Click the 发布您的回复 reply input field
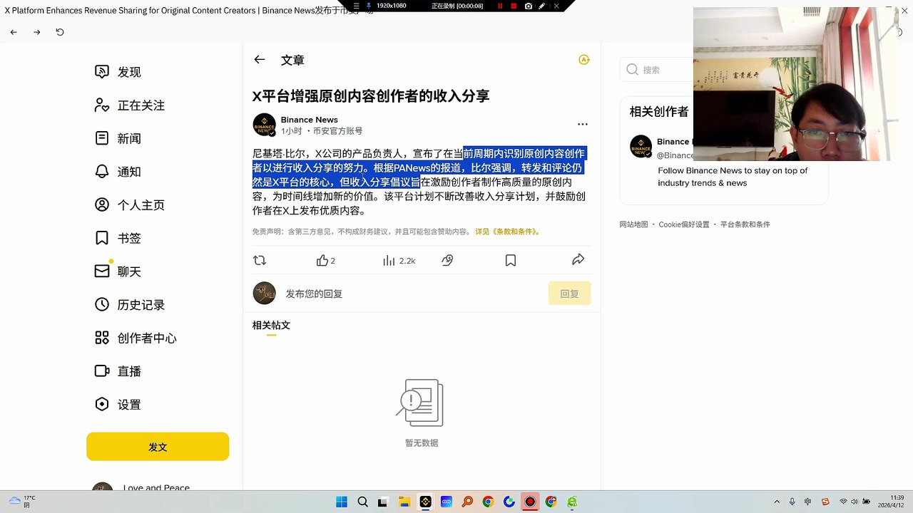913x513 pixels. pyautogui.click(x=414, y=294)
